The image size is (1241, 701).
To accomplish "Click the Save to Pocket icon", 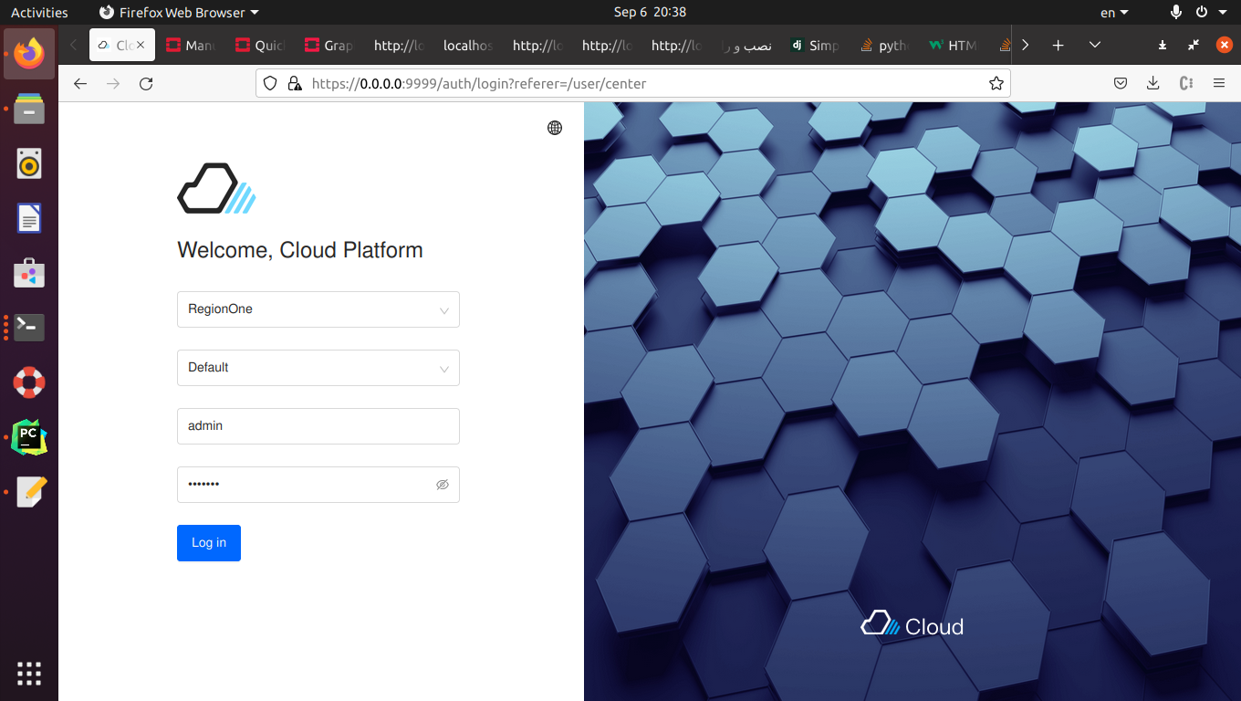I will tap(1121, 84).
